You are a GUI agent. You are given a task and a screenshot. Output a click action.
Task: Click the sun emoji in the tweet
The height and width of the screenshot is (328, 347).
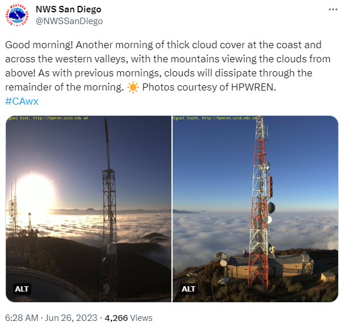pos(133,87)
